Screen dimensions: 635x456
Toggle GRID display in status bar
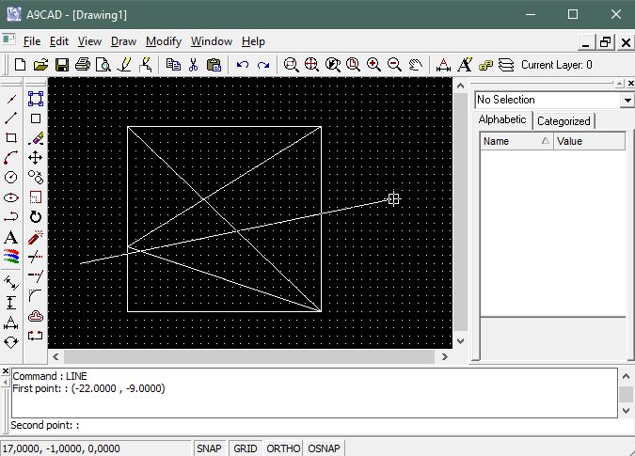click(x=246, y=448)
